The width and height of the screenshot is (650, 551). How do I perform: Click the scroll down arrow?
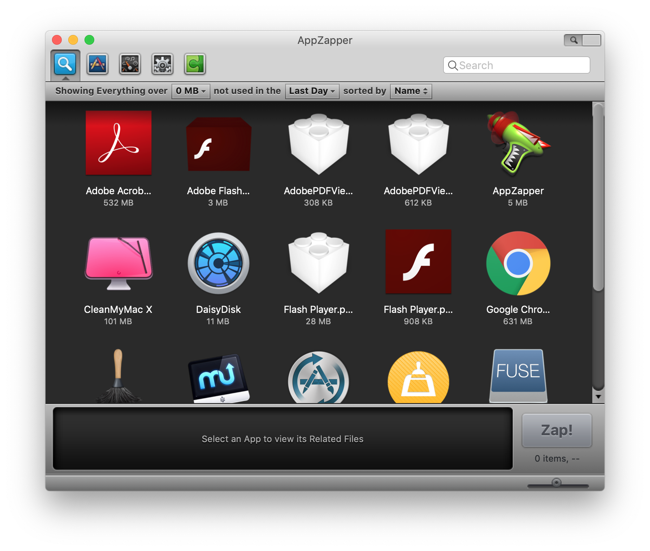(598, 397)
